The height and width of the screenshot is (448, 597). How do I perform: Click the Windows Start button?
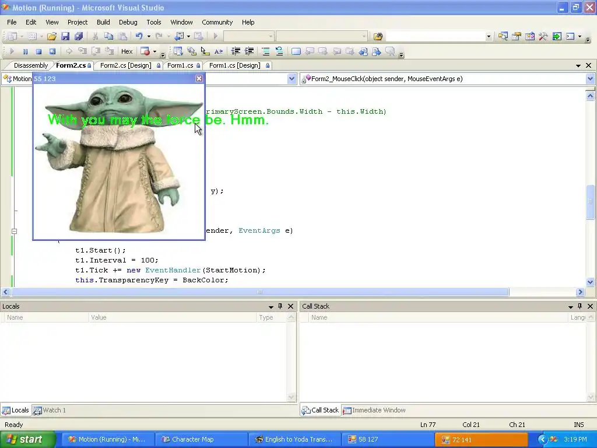(27, 439)
